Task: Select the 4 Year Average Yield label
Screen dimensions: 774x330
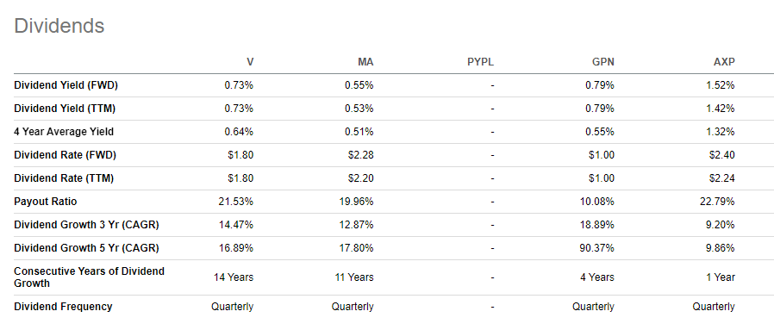Action: [64, 132]
